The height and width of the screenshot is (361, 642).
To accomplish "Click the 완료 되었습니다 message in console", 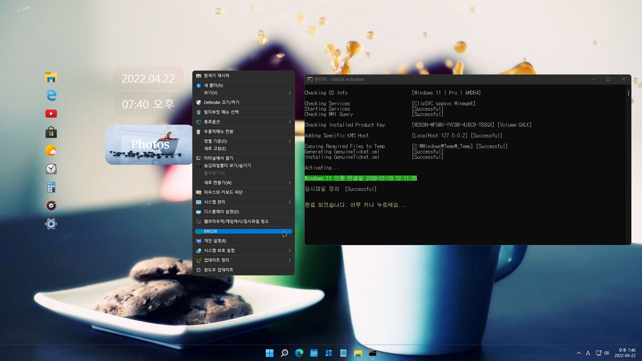I will (x=355, y=205).
